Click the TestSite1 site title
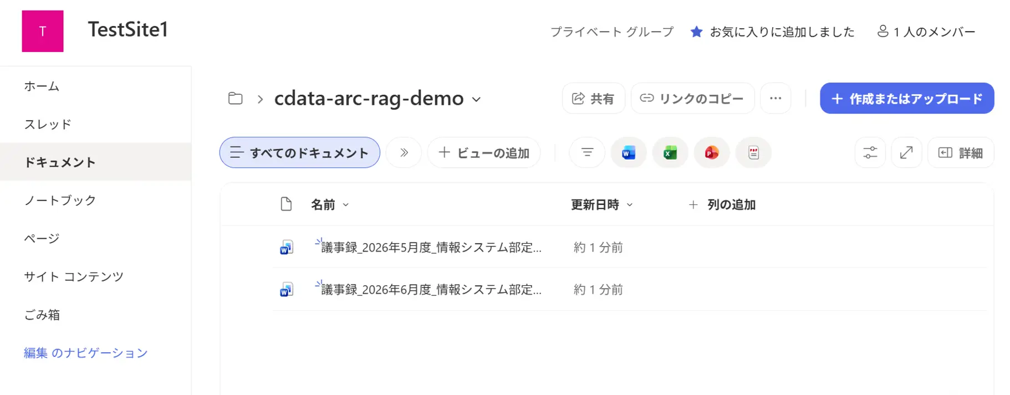 click(x=128, y=29)
